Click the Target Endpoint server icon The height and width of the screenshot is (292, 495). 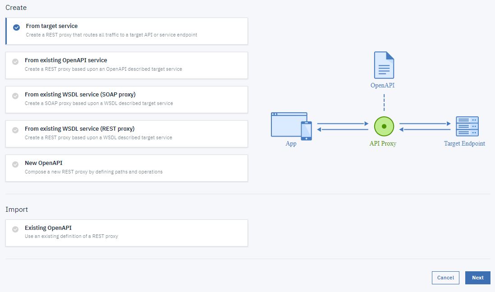tap(467, 126)
